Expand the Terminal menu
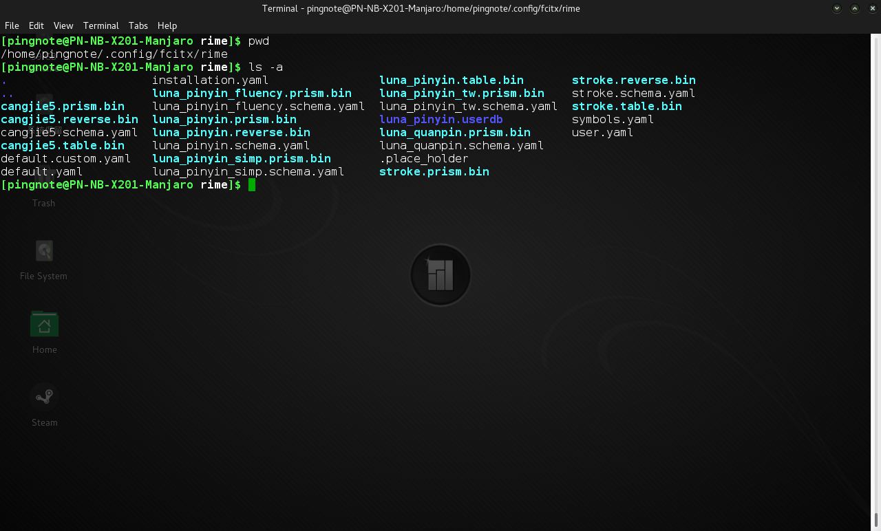 click(100, 25)
